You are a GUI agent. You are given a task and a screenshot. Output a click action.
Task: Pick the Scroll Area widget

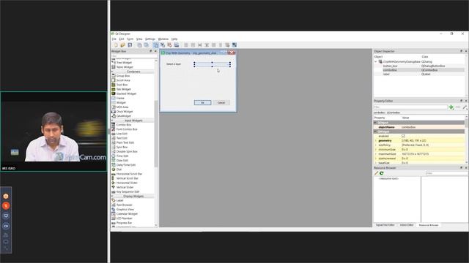pos(123,80)
